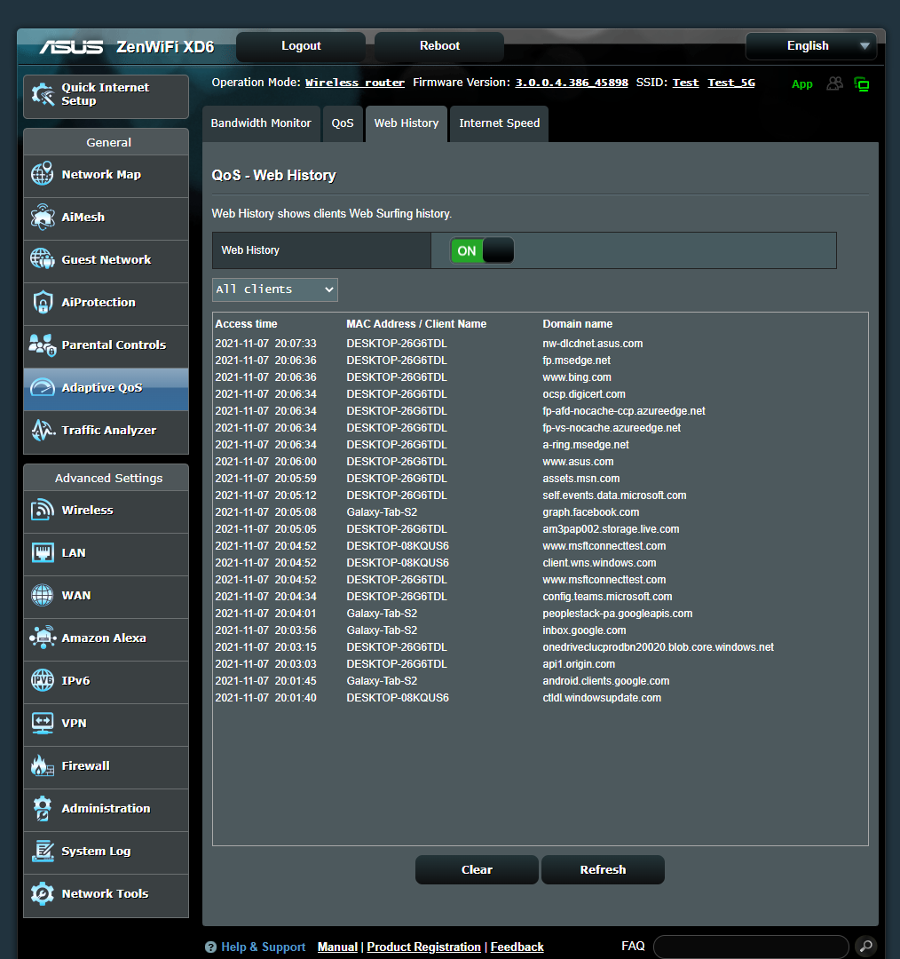This screenshot has height=959, width=900.
Task: Switch to the Internet Speed tab
Action: (x=500, y=123)
